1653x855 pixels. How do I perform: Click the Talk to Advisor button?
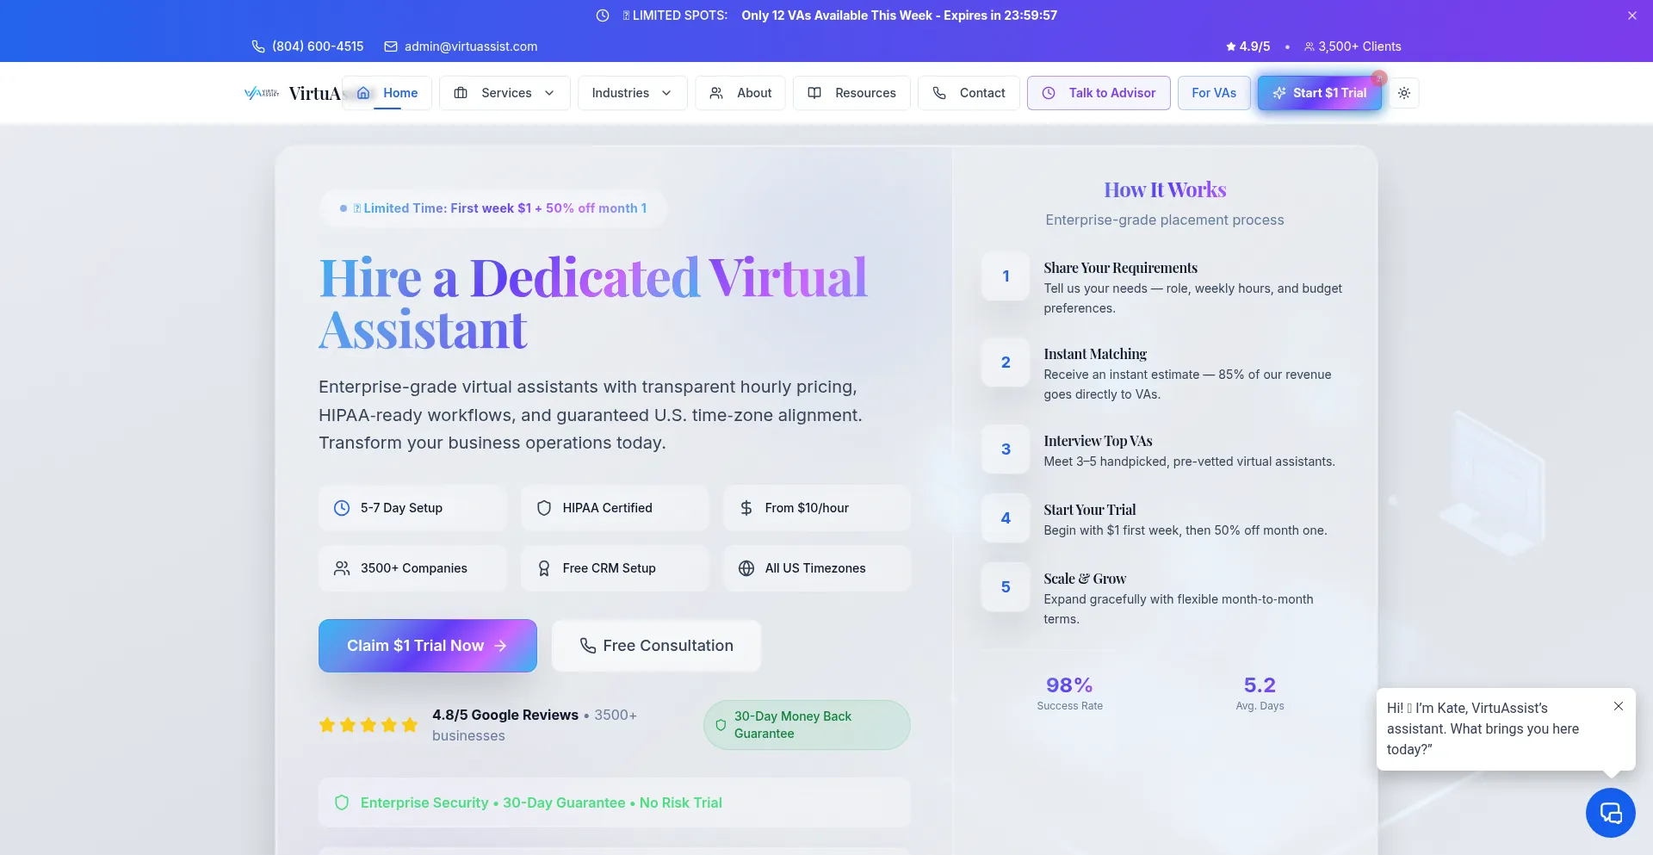[x=1099, y=93]
